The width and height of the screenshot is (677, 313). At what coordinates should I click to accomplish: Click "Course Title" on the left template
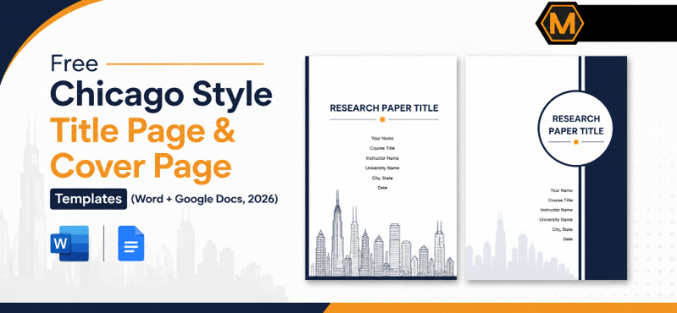(x=383, y=148)
